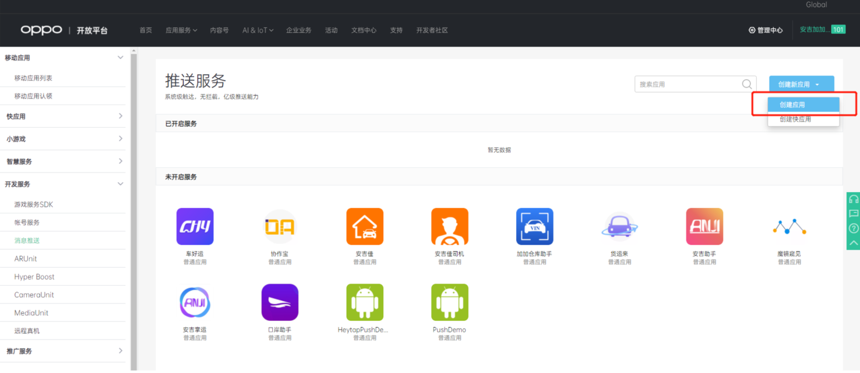Click the 安吉佳司机 driver app icon
This screenshot has width=860, height=373.
point(449,226)
